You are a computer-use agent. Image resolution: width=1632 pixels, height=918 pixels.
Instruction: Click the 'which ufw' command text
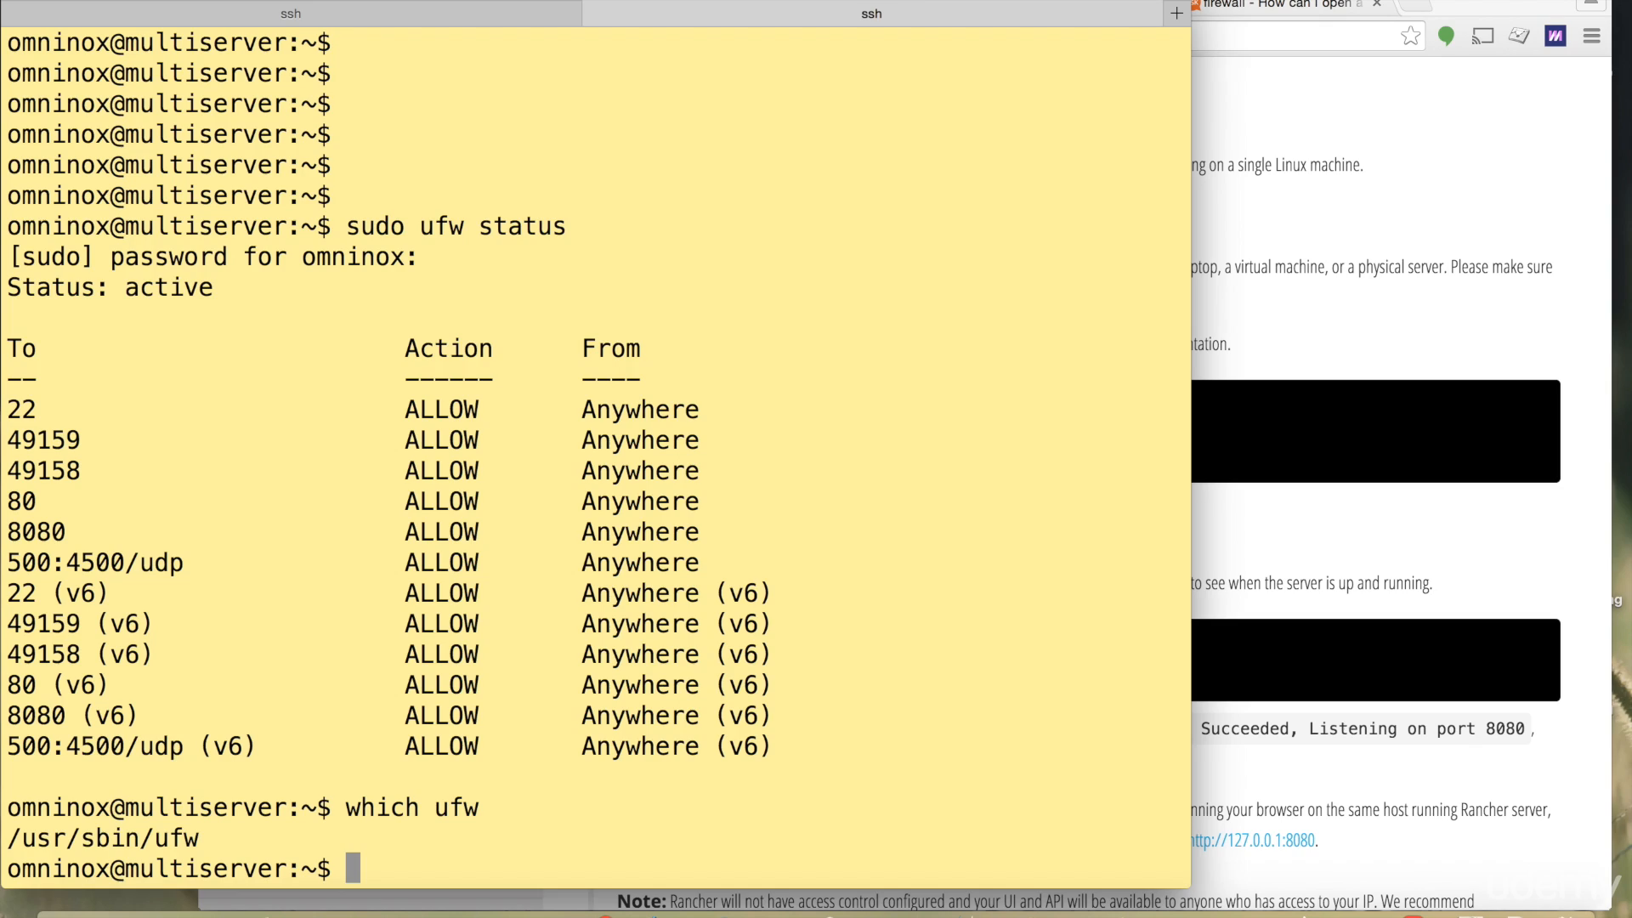[x=412, y=807]
